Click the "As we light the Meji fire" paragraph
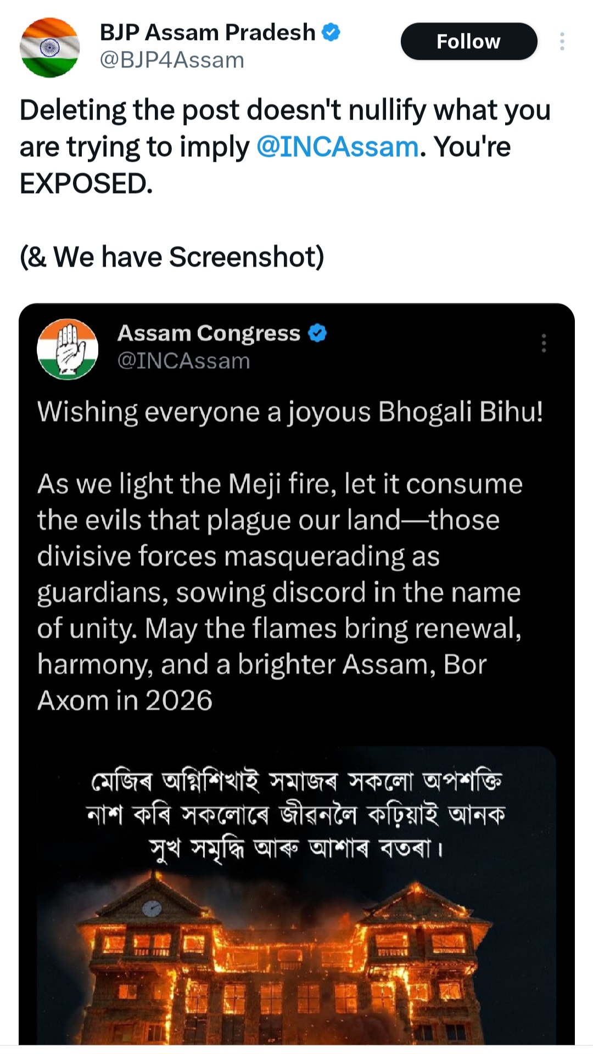Screen dimensions: 593x1054 coord(279,592)
